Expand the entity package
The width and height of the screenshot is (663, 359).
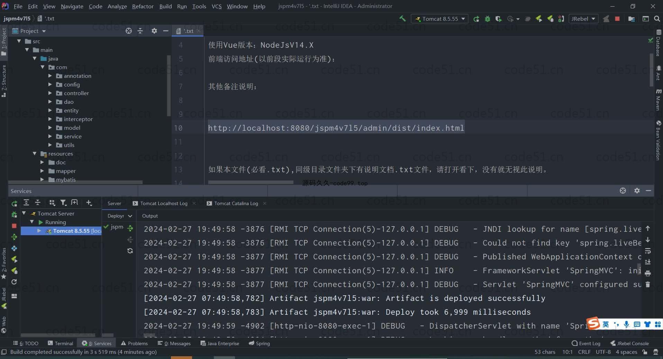tap(50, 110)
